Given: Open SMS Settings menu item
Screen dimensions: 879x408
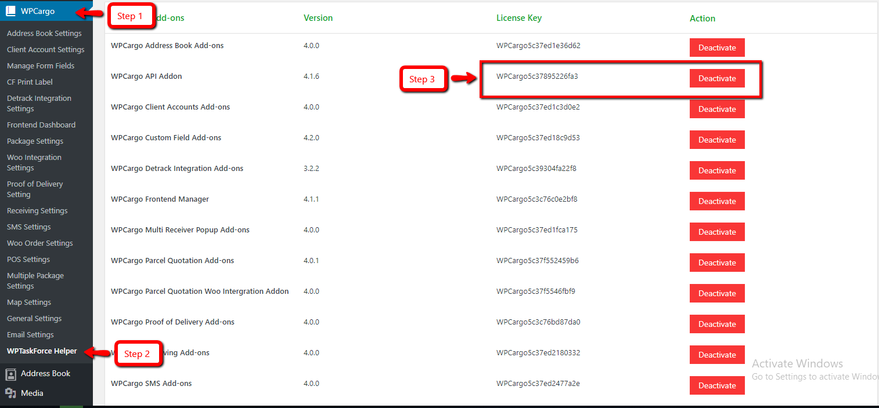Looking at the screenshot, I should [x=28, y=227].
